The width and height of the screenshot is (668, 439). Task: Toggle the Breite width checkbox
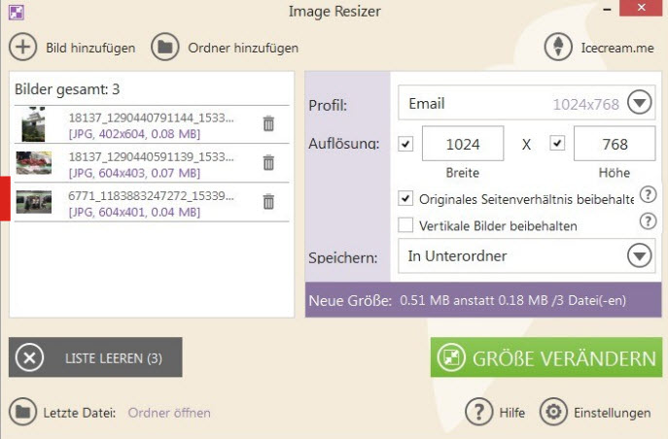pyautogui.click(x=405, y=144)
